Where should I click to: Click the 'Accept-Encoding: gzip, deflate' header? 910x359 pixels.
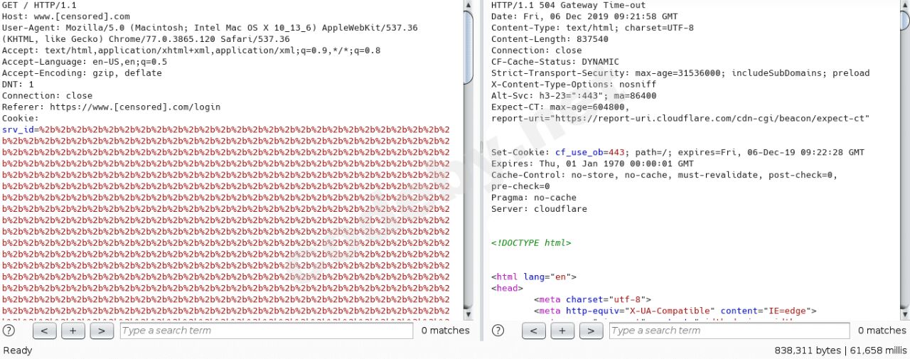click(82, 73)
